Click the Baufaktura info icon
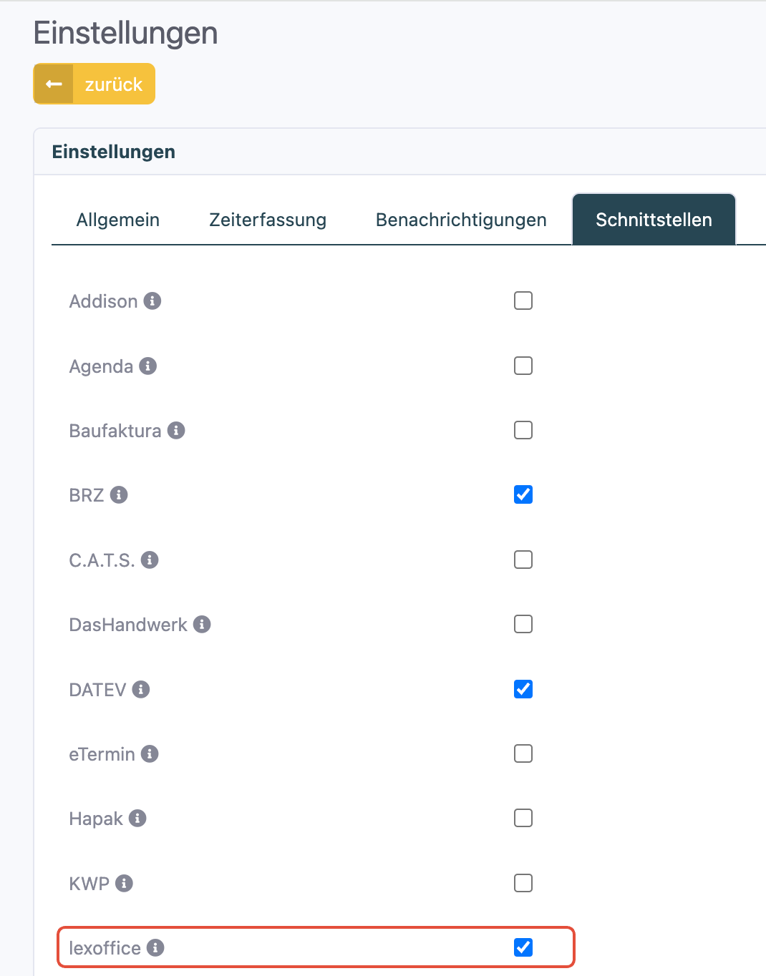This screenshot has width=766, height=976. point(176,430)
